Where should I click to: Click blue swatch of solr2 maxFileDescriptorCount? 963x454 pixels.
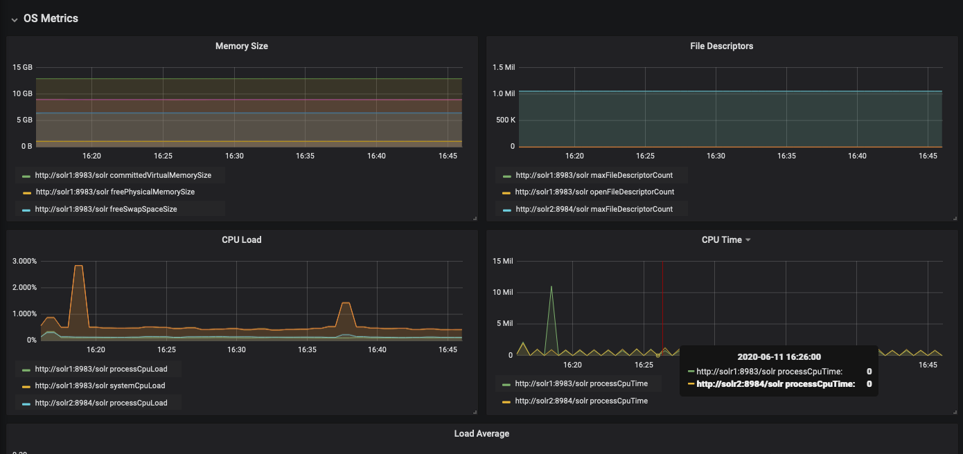[506, 210]
